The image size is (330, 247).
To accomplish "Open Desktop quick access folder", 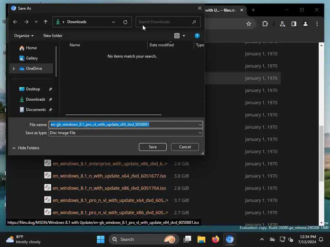I will coord(33,89).
